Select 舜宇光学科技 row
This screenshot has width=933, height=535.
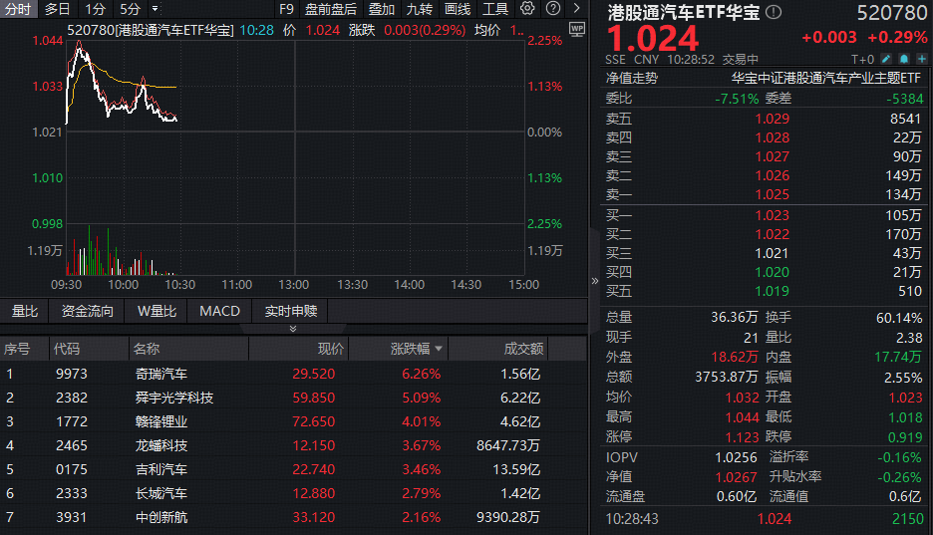click(x=294, y=398)
